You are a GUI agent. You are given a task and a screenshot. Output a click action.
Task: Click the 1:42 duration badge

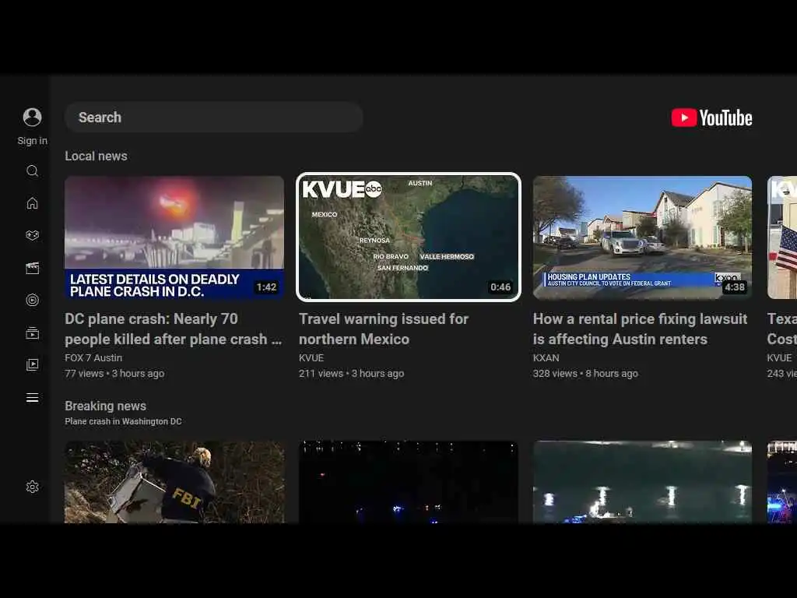pyautogui.click(x=266, y=287)
